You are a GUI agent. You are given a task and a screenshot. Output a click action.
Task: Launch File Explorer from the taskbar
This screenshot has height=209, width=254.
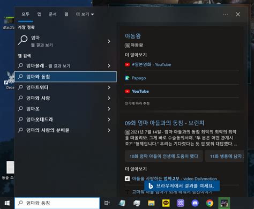click(x=151, y=203)
